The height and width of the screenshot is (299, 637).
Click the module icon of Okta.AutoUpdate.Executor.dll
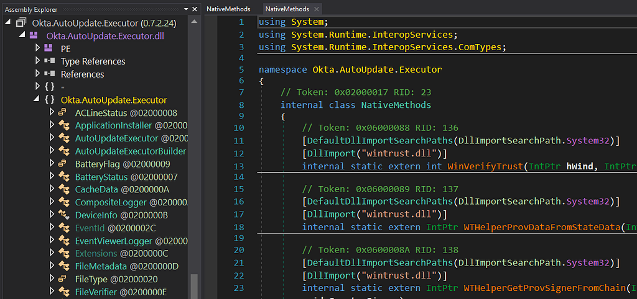(x=34, y=35)
